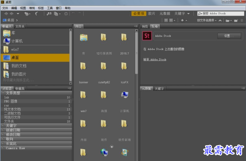Toggle ascending sort order arrow
246x161 pixels.
[220, 20]
